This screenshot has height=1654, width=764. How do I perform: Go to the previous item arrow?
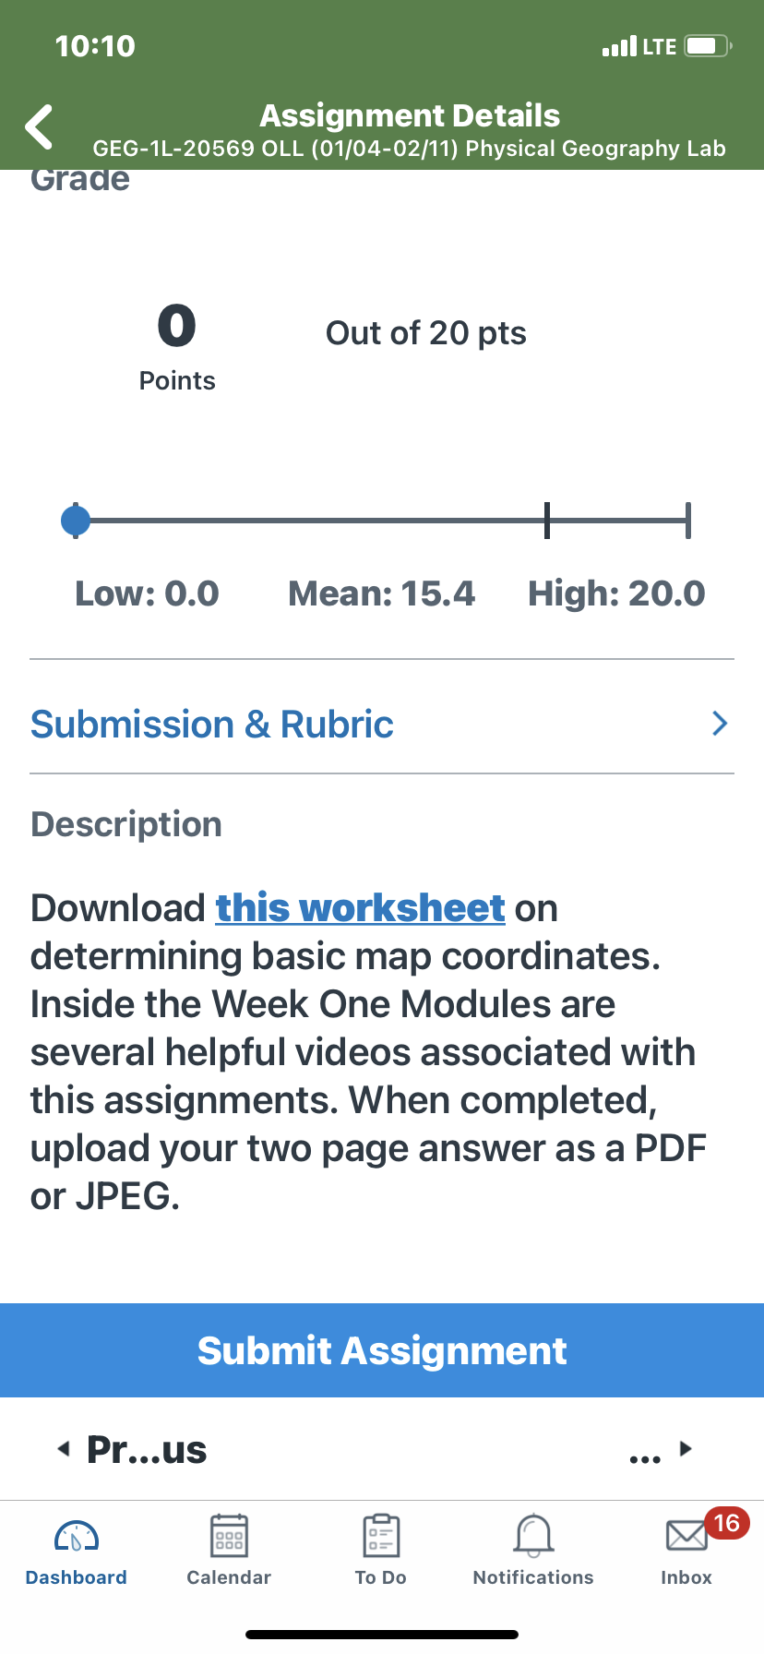click(63, 1449)
